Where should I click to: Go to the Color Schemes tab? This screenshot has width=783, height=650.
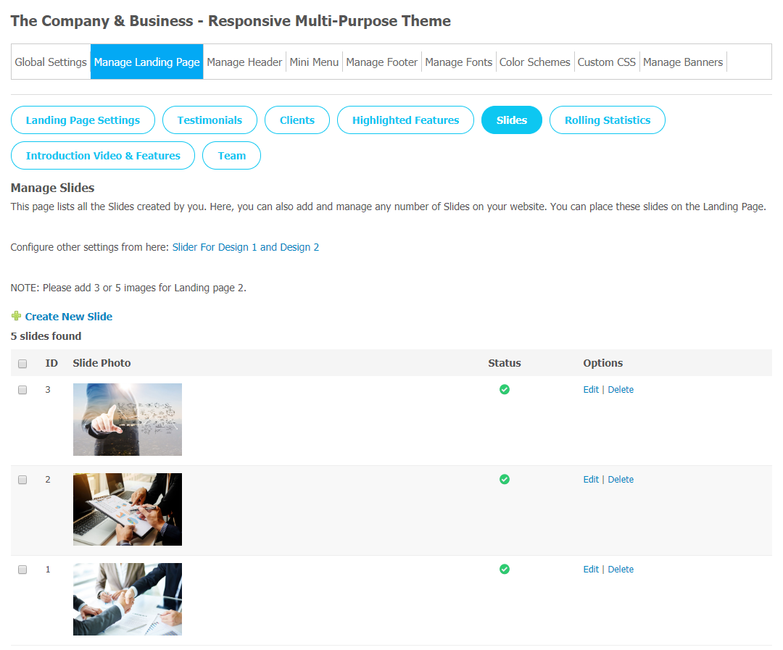(535, 62)
